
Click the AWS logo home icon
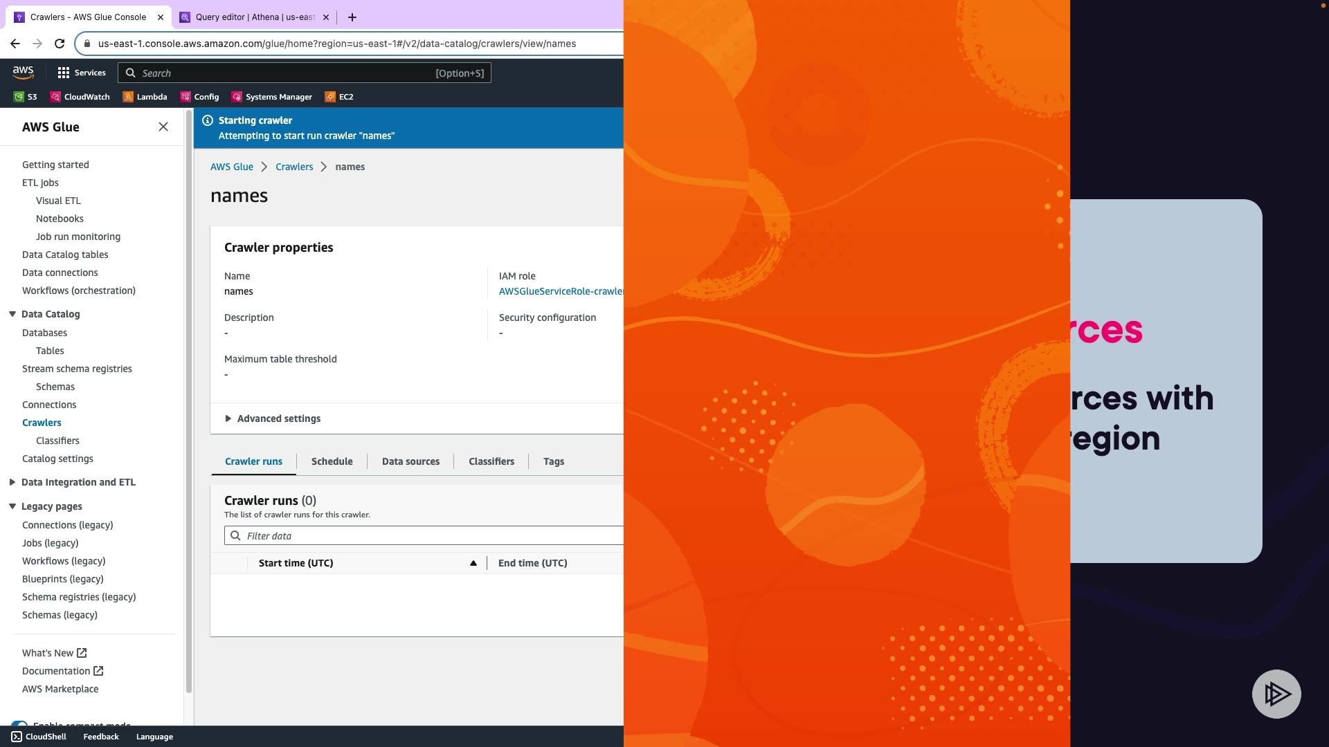[x=23, y=72]
